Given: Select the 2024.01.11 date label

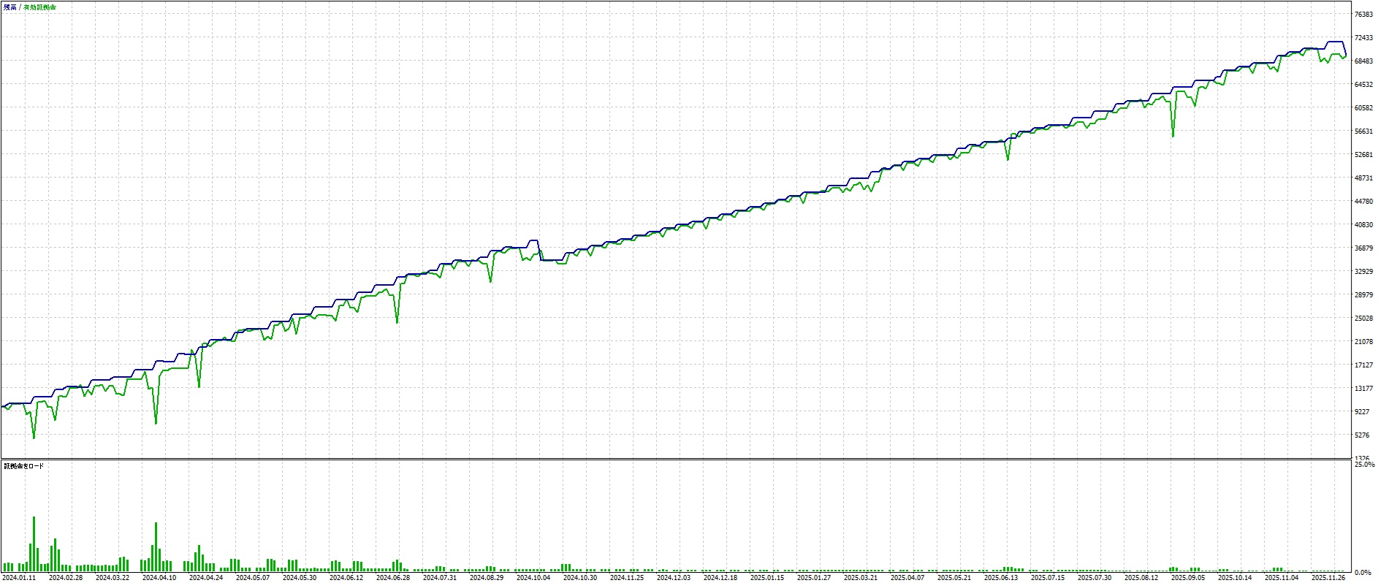Looking at the screenshot, I should point(19,577).
